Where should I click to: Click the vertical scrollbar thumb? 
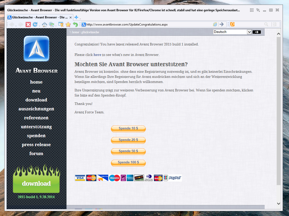coord(278,111)
